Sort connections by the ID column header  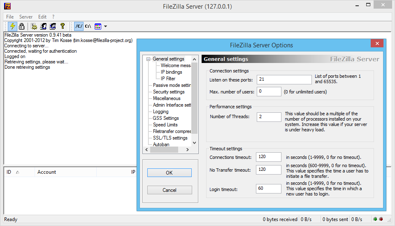click(x=19, y=172)
